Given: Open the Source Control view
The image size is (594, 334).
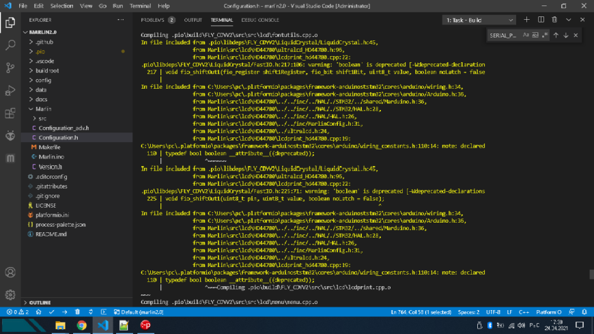Looking at the screenshot, I should pos(10,68).
